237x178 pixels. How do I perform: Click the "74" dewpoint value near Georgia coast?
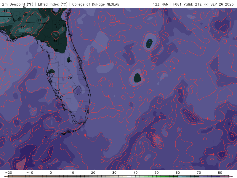[x=68, y=14]
